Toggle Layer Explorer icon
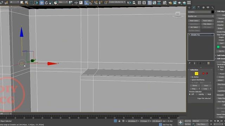225x126 pixels. 144,2
